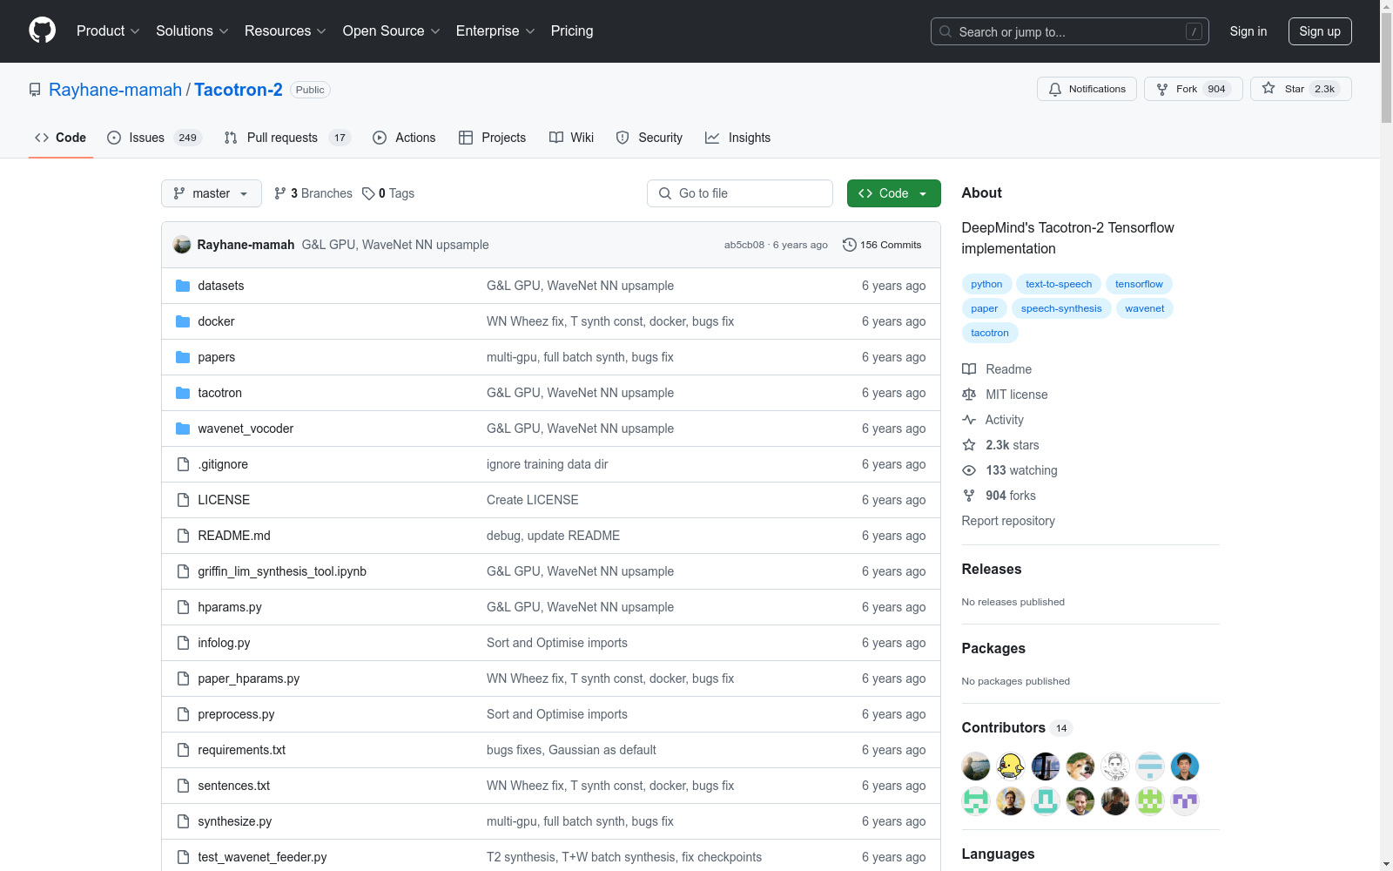Click the .gitignore file icon

click(183, 464)
